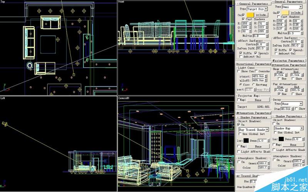Click shadow Map None button in Target Direct panel
This screenshot has height=192, width=308.
tap(258, 147)
